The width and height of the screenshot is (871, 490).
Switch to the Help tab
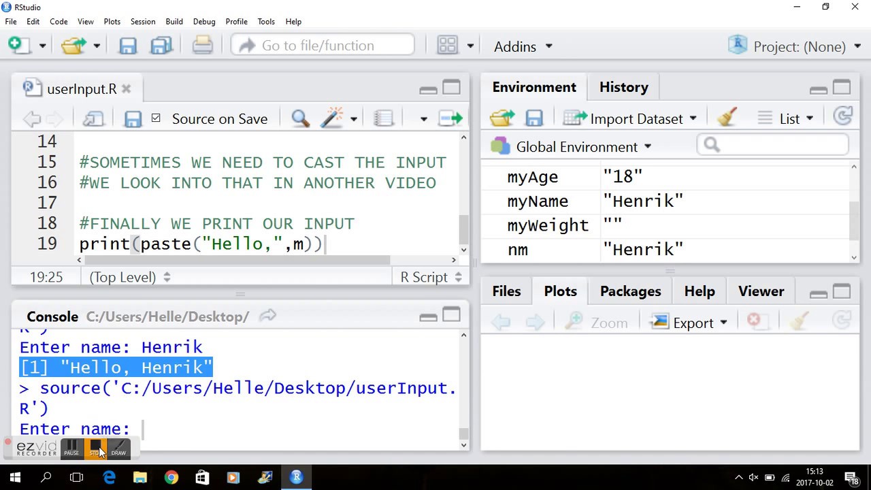coord(700,291)
